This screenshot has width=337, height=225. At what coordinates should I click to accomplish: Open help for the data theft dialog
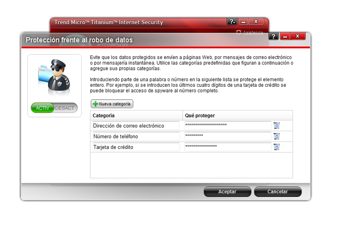(x=273, y=37)
